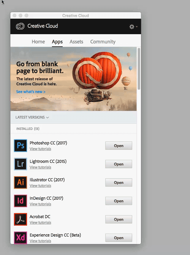Click the Creative Cloud window title
The height and width of the screenshot is (255, 190).
(x=75, y=16)
